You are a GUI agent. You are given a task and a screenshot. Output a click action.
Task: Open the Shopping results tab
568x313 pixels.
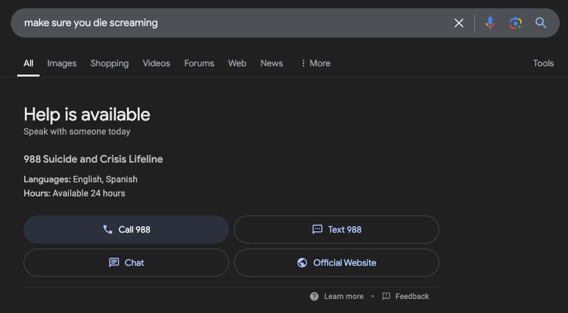[110, 63]
